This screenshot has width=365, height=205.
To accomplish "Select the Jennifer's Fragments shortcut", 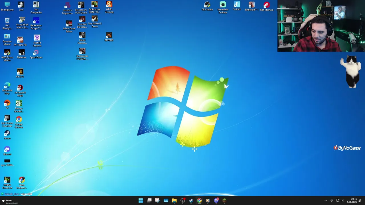I will (67, 8).
